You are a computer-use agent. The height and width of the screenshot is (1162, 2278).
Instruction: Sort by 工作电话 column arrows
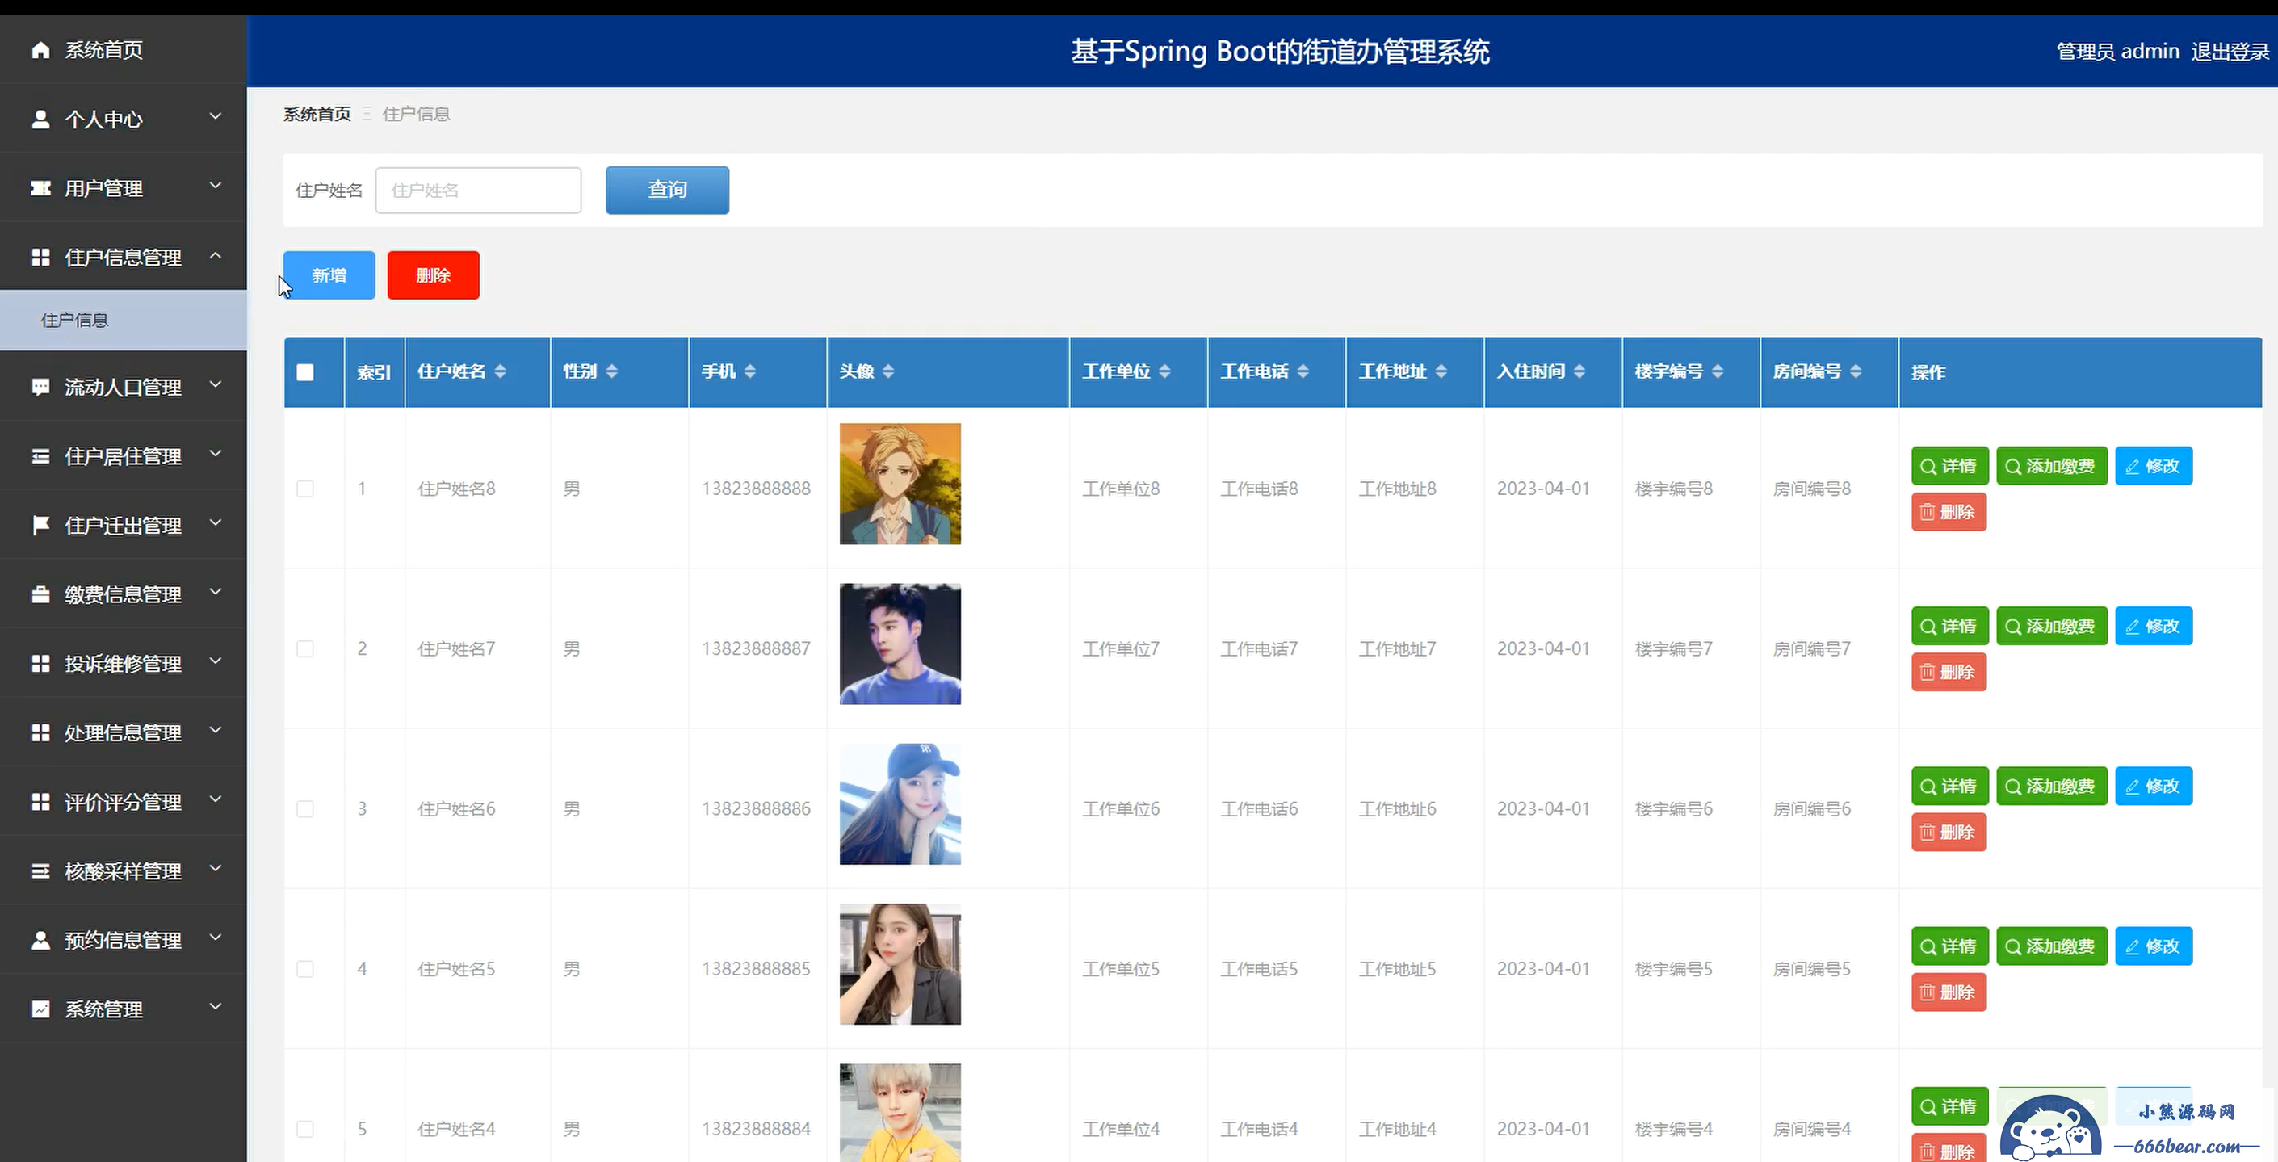pos(1303,371)
